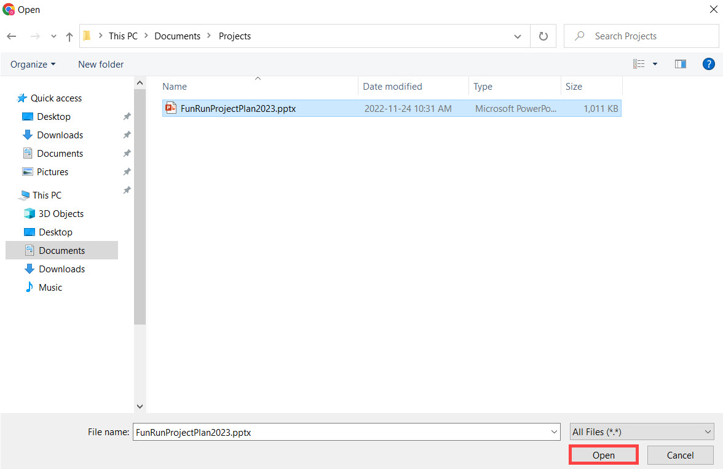
Task: Toggle the preview pane icon
Action: tap(680, 64)
